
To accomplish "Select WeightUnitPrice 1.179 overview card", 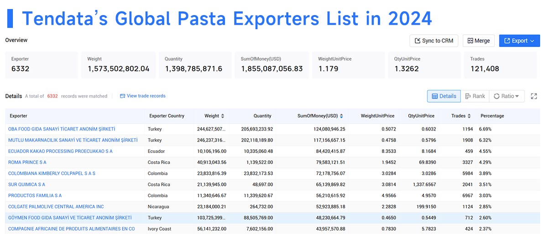I will [x=349, y=65].
